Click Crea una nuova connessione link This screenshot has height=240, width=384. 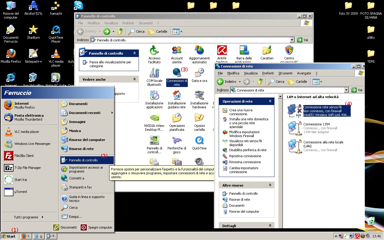pyautogui.click(x=241, y=112)
